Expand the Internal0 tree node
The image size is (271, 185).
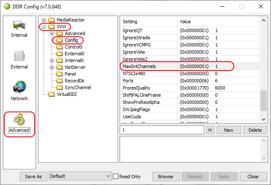tap(52, 60)
